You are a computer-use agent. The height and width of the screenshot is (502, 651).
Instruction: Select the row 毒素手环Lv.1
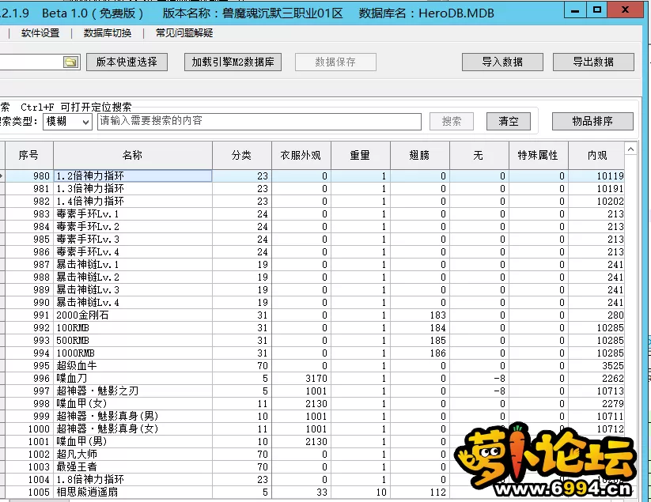(x=314, y=213)
